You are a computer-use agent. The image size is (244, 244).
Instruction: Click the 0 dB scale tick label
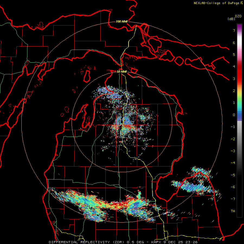pyautogui.click(x=234, y=115)
